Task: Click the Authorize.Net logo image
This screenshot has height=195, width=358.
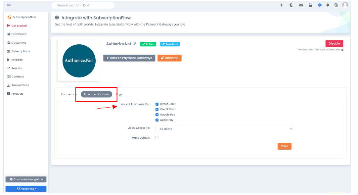Action: click(79, 61)
